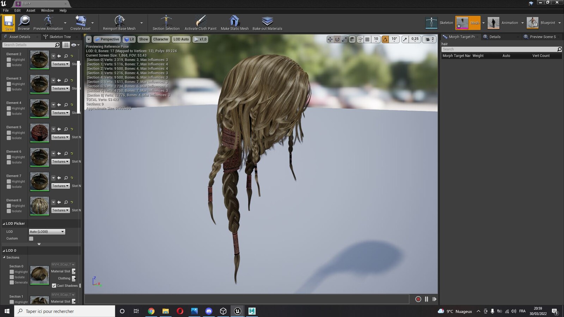
Task: Open the Asset menu
Action: coord(31,11)
